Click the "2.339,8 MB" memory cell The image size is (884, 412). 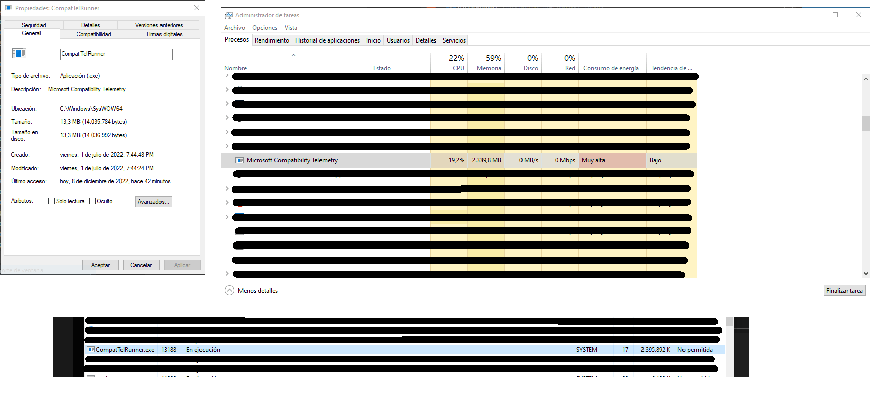pyautogui.click(x=486, y=160)
